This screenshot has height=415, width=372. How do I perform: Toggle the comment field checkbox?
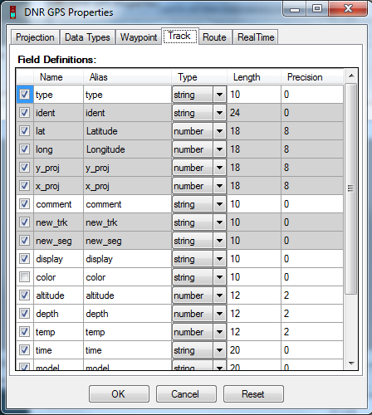pyautogui.click(x=24, y=204)
